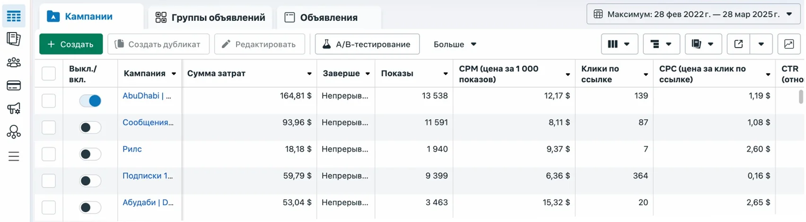Click the green Создать button

(71, 44)
